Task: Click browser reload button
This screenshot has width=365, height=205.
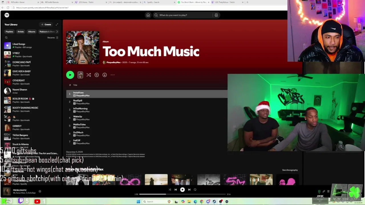Action: (8, 8)
